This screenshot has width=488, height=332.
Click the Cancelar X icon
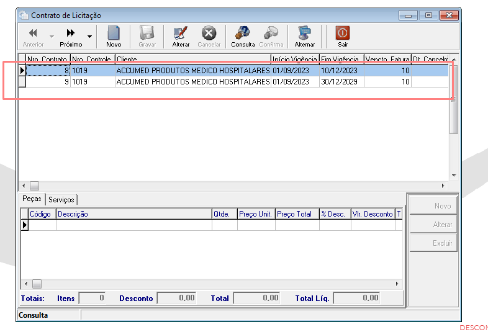[209, 33]
